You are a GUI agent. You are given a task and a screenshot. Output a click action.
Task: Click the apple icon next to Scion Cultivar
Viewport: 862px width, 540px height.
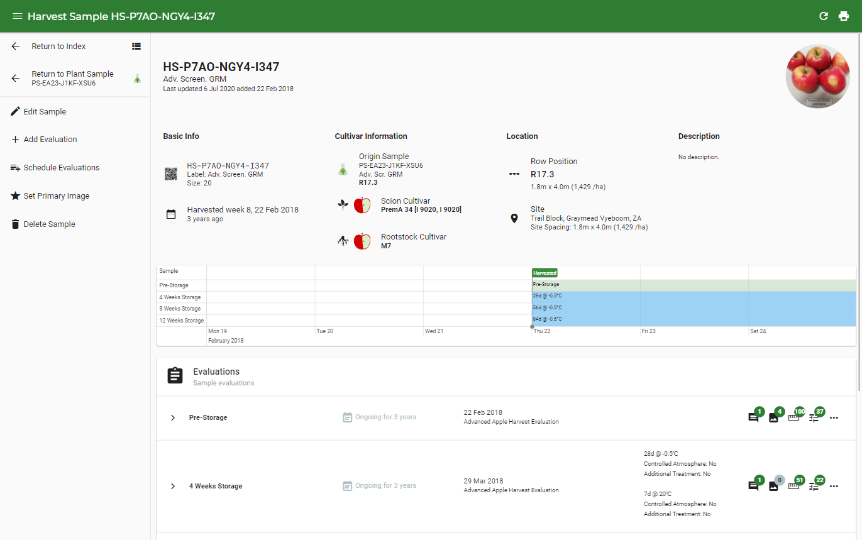(362, 205)
